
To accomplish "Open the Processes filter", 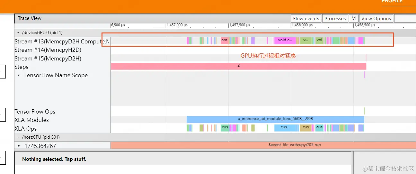I will coord(335,18).
